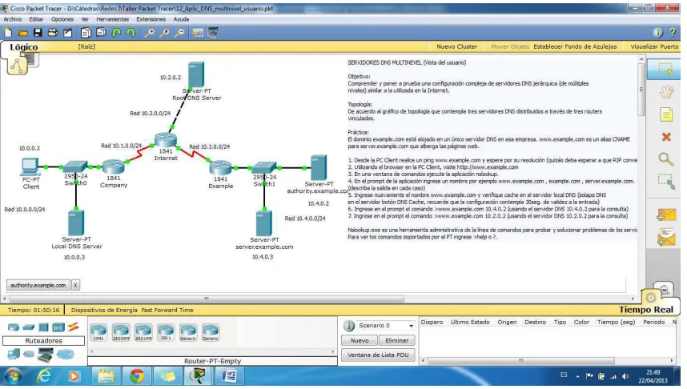The image size is (687, 389).
Task: Open Google Chrome from taskbar
Action: (x=137, y=376)
